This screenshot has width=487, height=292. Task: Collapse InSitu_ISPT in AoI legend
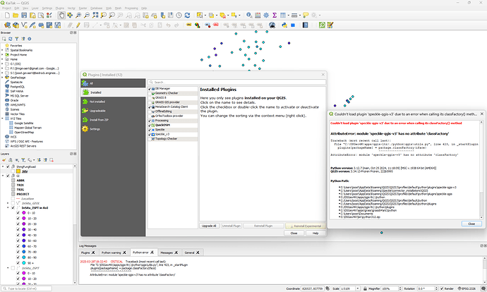[8, 208]
